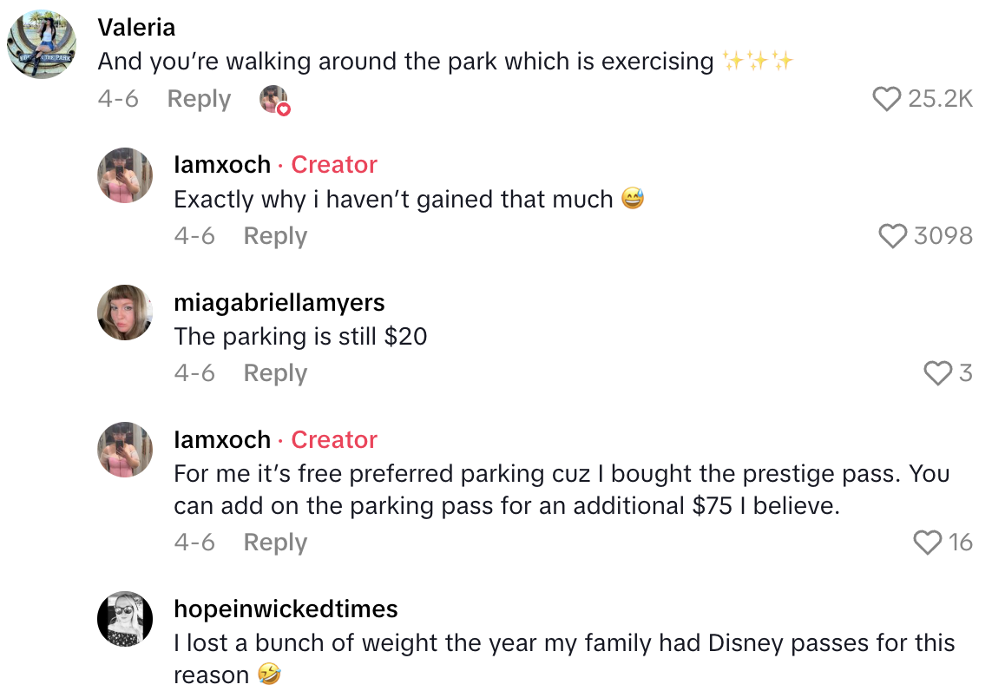
Task: Reply to Valeria's comment
Action: (x=199, y=99)
